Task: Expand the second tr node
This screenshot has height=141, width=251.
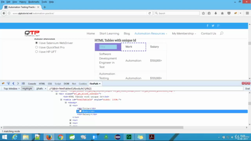Action: 70,120
